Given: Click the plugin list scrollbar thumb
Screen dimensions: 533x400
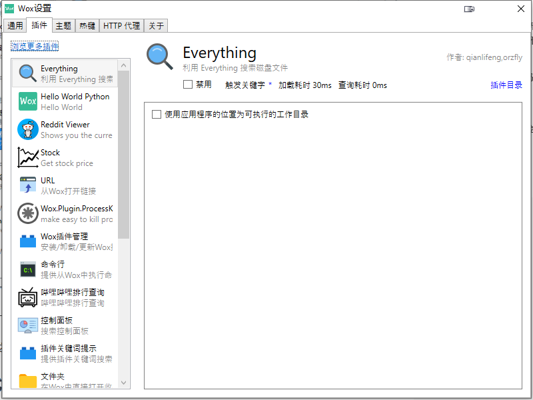Looking at the screenshot, I should click(x=123, y=155).
